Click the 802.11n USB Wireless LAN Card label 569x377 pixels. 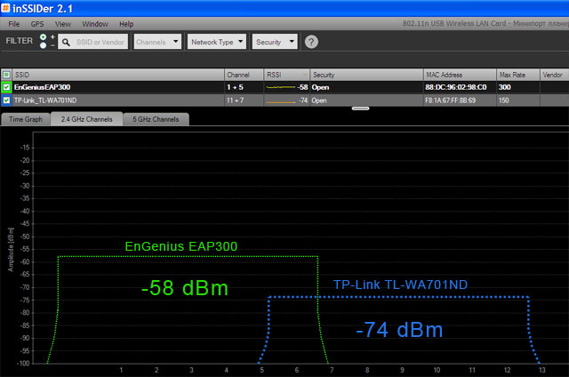485,24
